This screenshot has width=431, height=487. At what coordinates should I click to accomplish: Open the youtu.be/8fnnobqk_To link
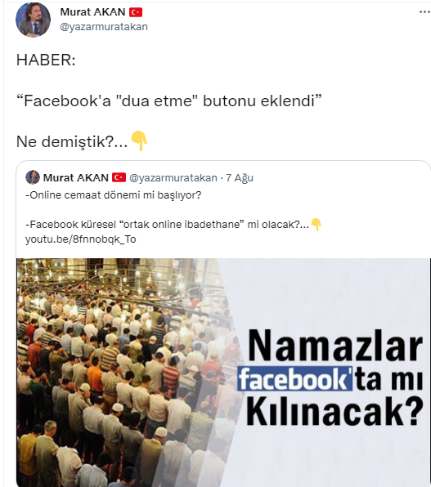(80, 239)
